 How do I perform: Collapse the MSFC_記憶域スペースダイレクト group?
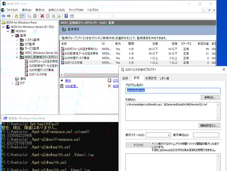17,57
